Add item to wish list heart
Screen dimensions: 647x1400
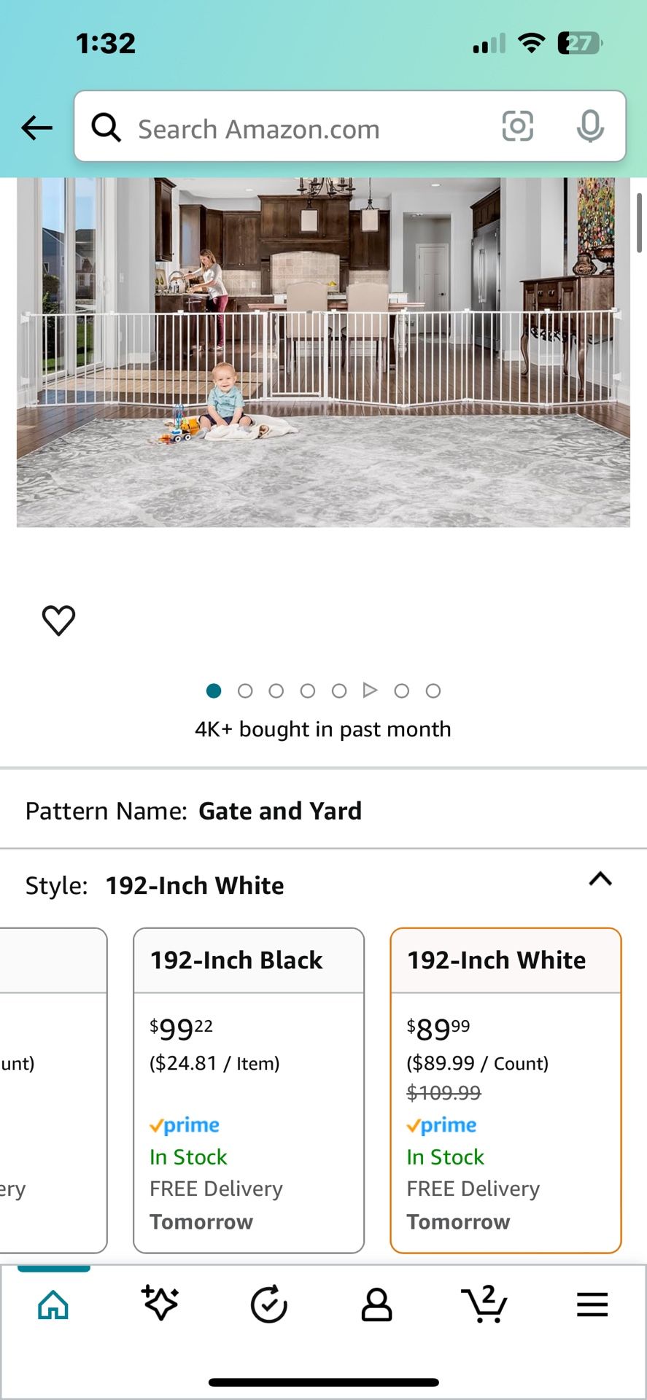tap(58, 621)
